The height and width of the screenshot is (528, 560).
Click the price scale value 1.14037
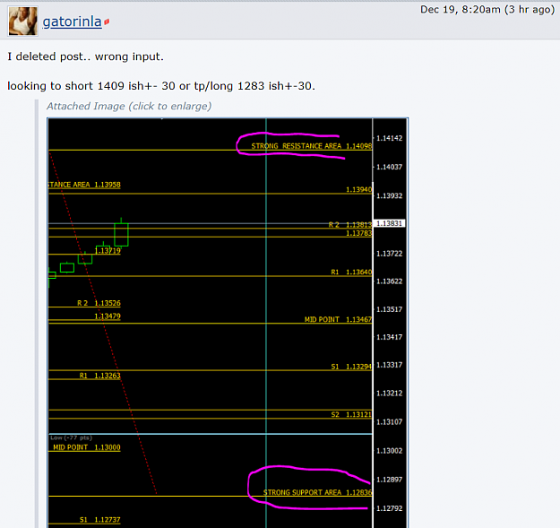tap(389, 167)
